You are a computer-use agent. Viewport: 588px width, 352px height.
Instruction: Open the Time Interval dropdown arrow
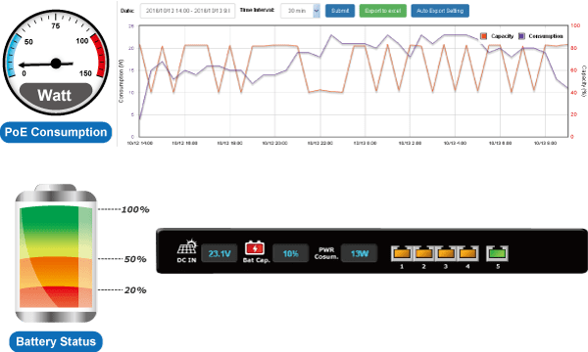317,11
